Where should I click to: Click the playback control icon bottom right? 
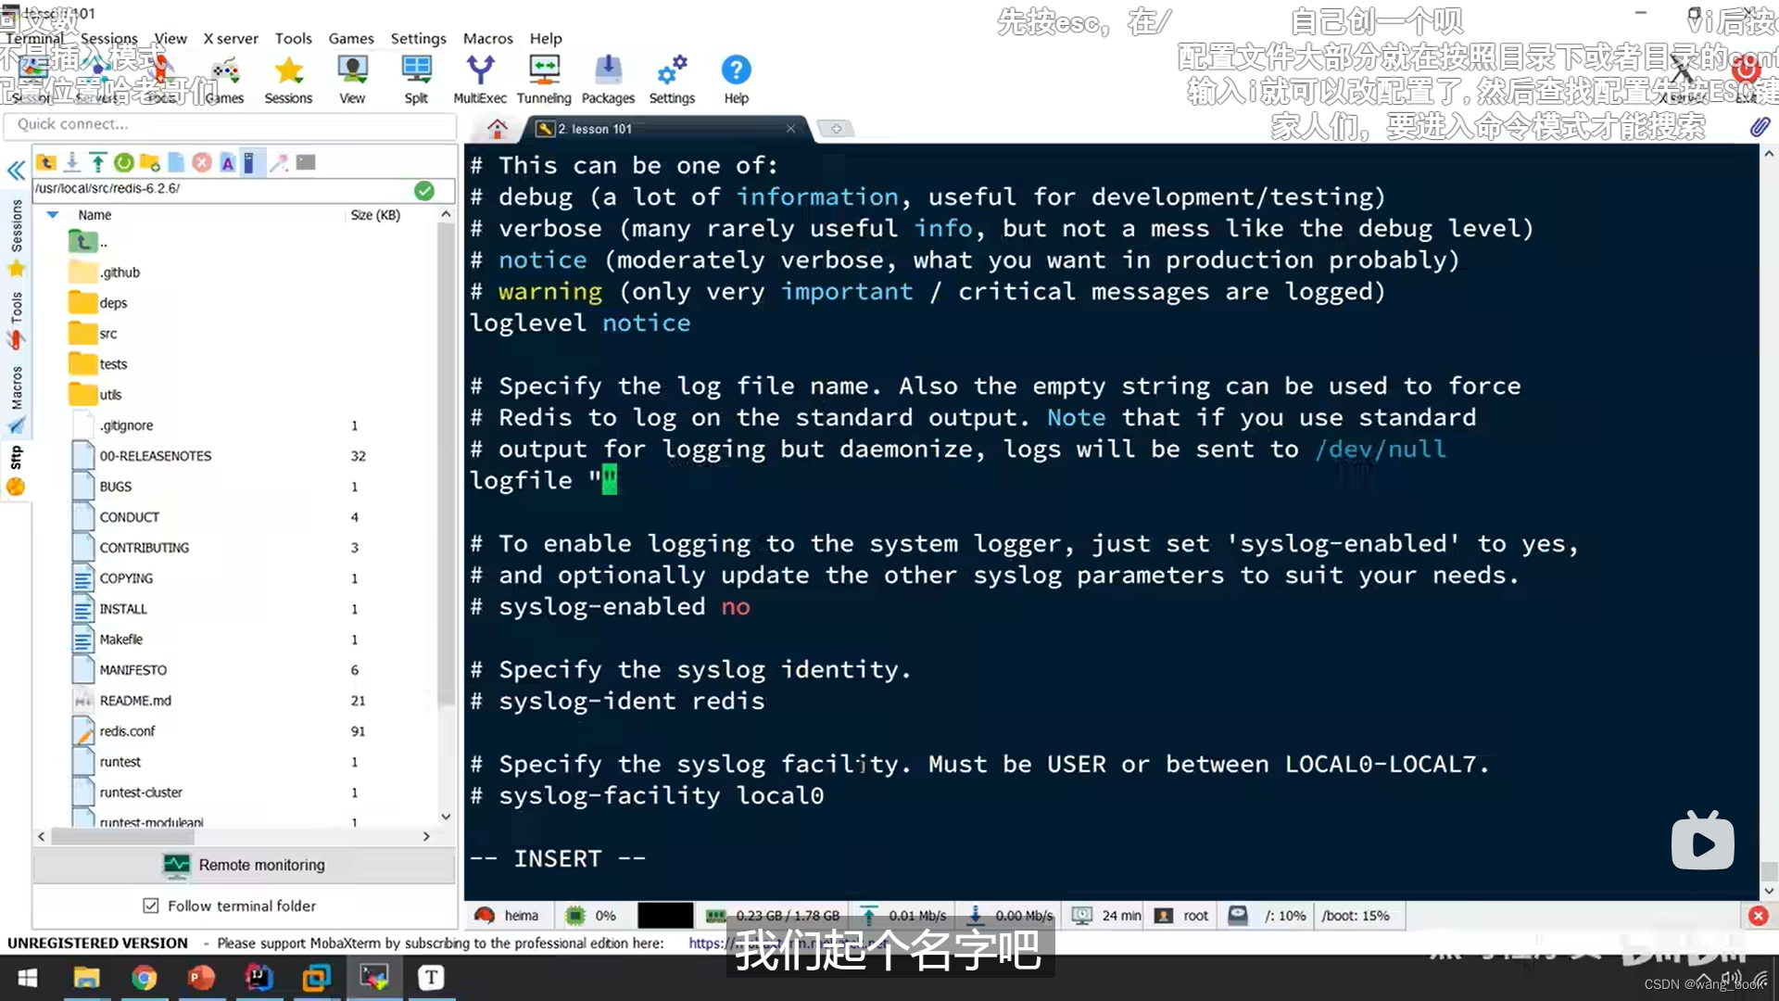pos(1705,843)
